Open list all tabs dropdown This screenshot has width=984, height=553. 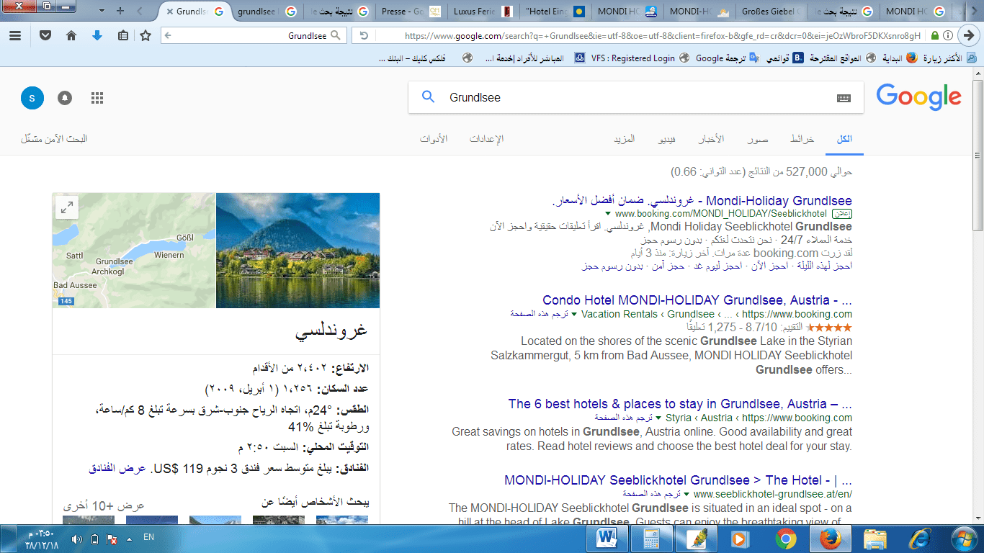pos(102,12)
